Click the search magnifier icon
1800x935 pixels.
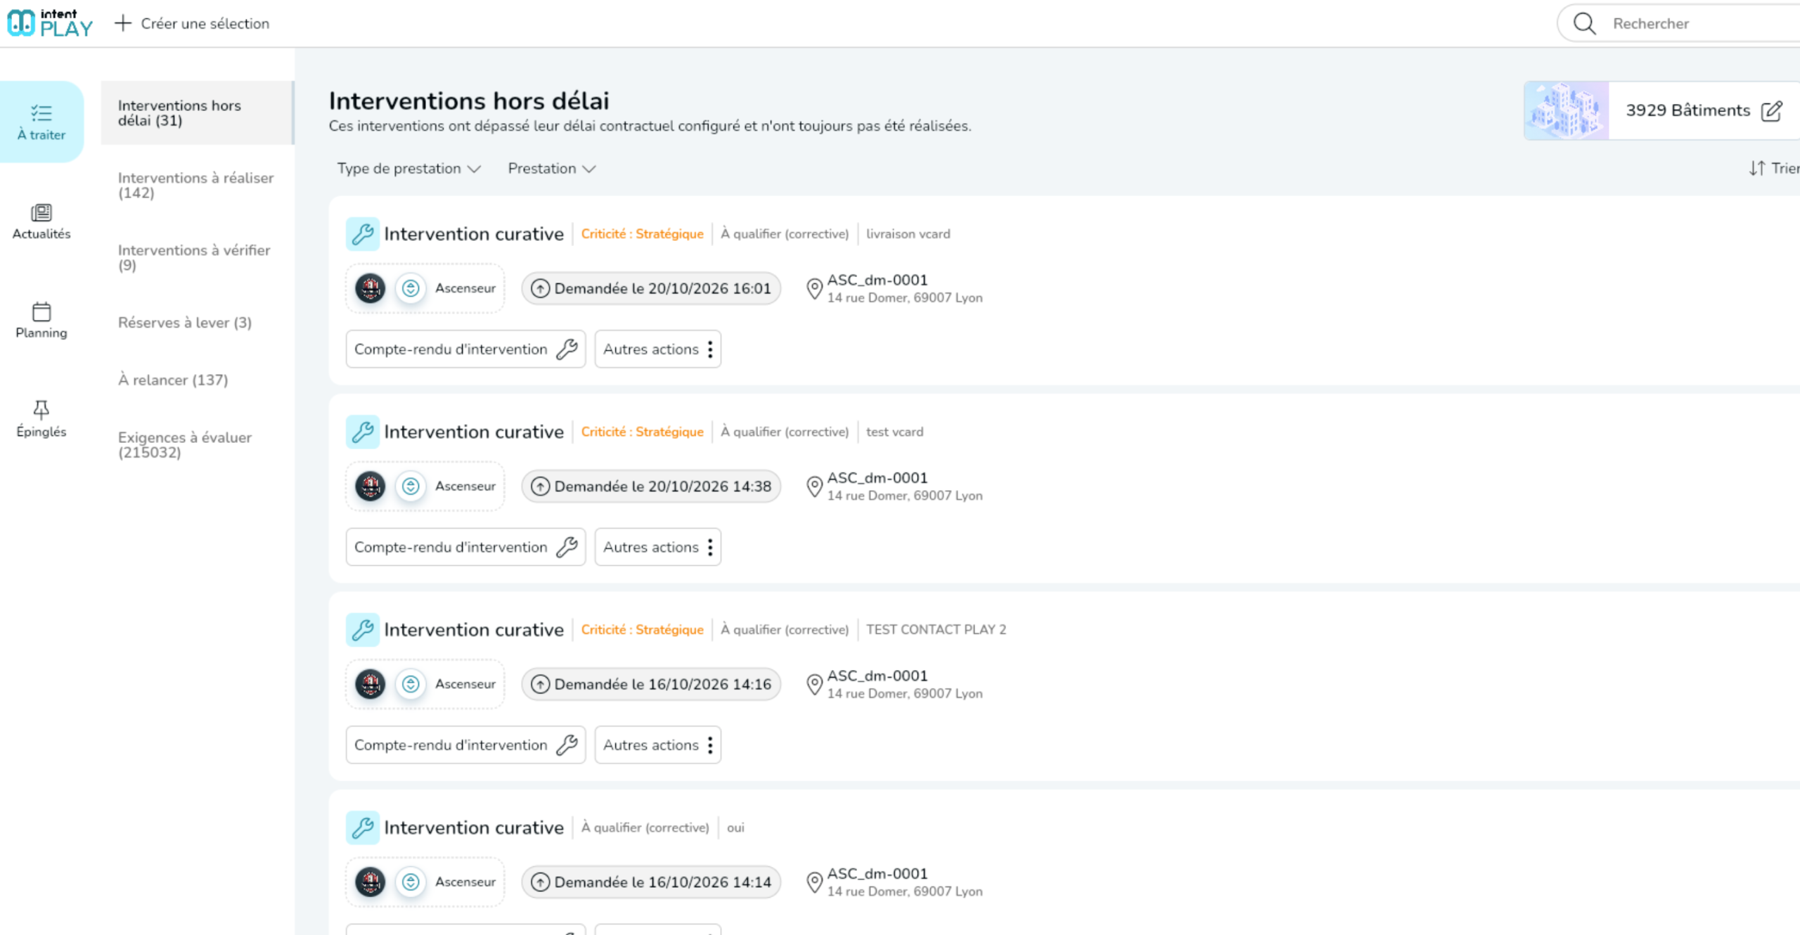[x=1584, y=23]
